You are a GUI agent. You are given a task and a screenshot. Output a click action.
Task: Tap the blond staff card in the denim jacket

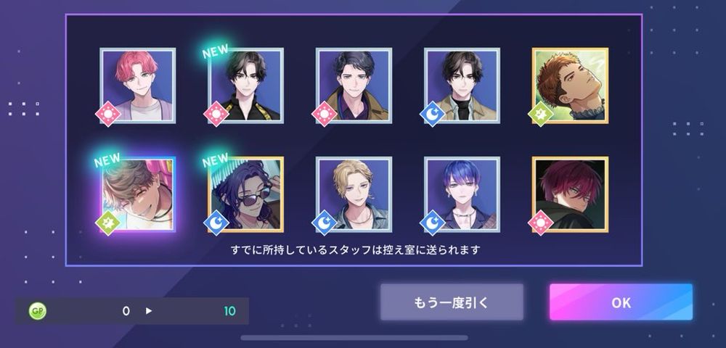[354, 194]
